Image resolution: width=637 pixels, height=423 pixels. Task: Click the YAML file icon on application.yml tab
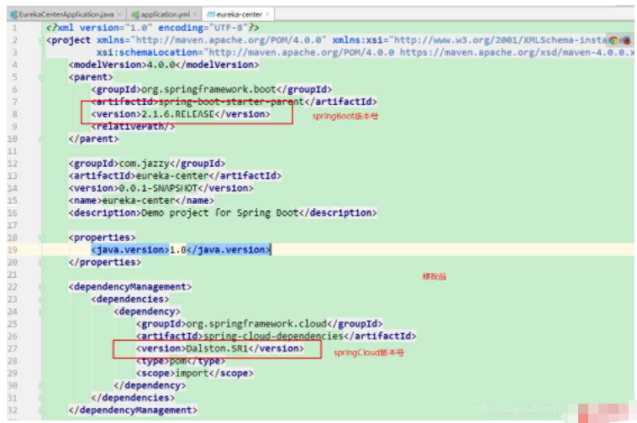coord(135,14)
